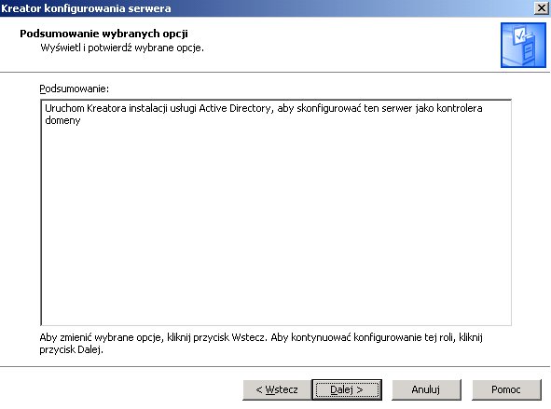Open help via the Pomoc button

click(x=506, y=389)
